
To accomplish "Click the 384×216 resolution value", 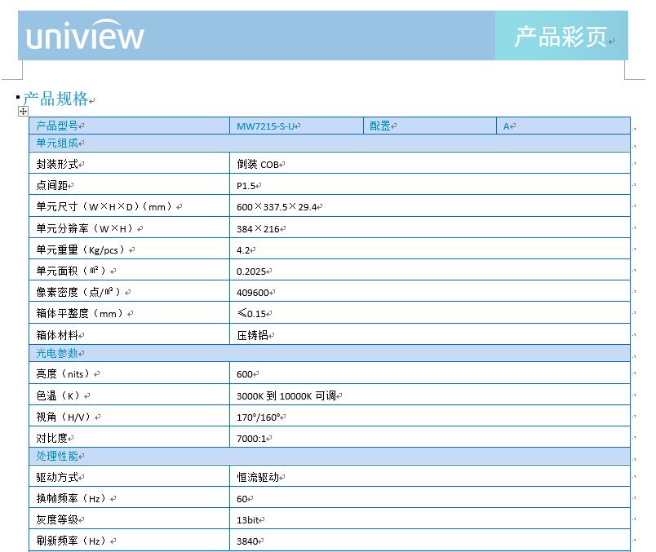I will [254, 229].
